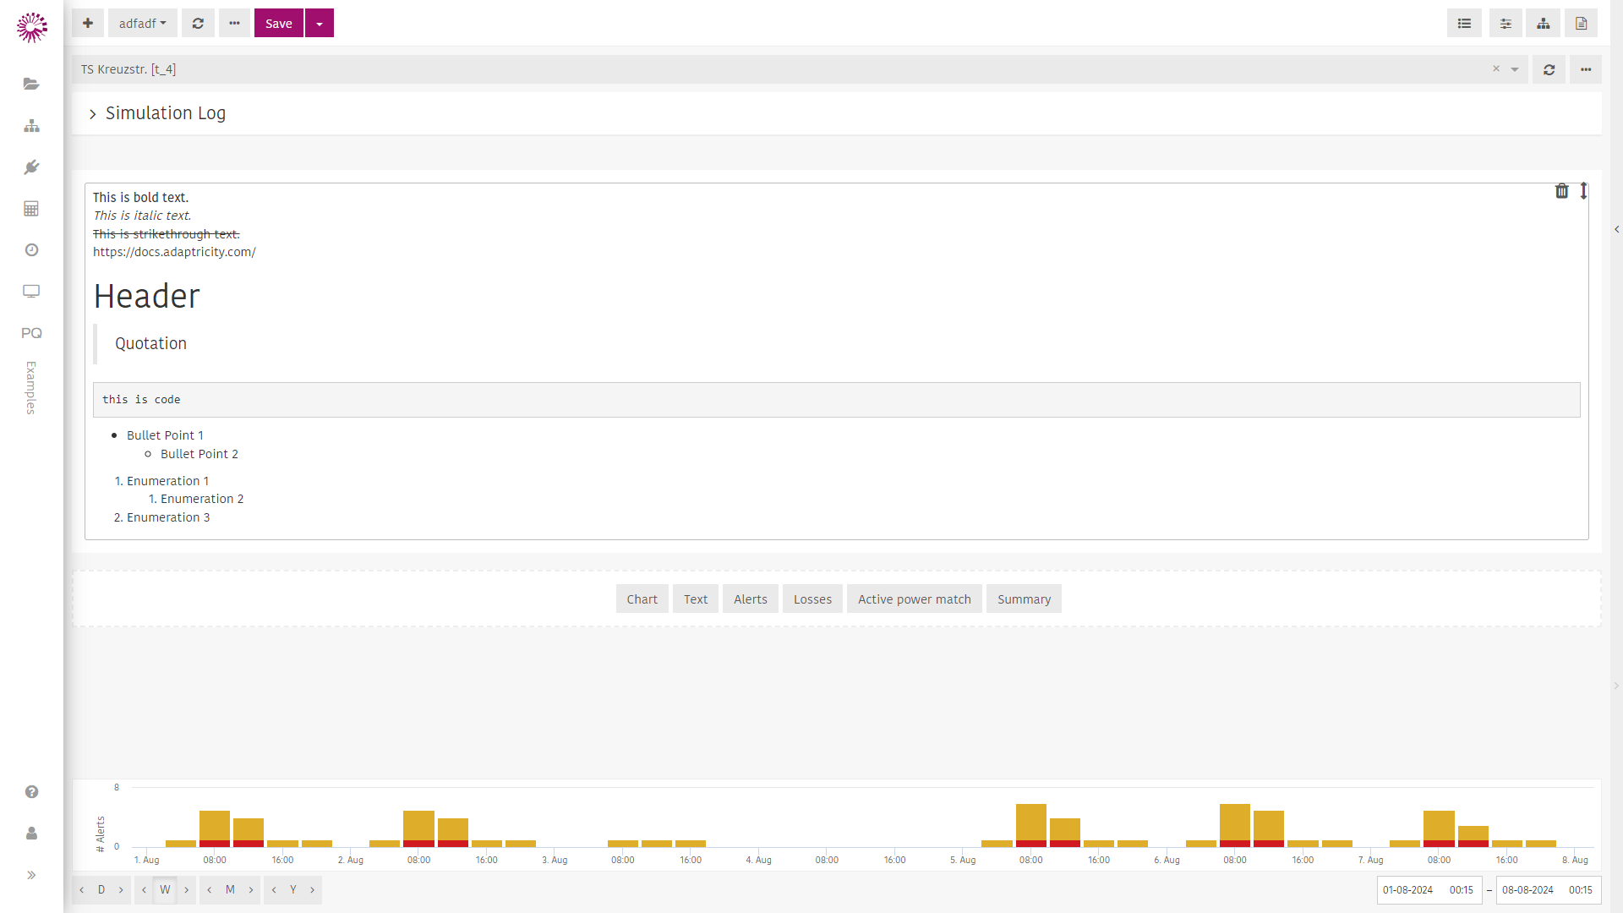
Task: Refresh the TS Kreuzstr. element row
Action: [x=1549, y=69]
